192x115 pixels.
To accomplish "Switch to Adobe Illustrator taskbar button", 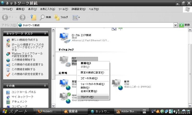I will point(127,111).
